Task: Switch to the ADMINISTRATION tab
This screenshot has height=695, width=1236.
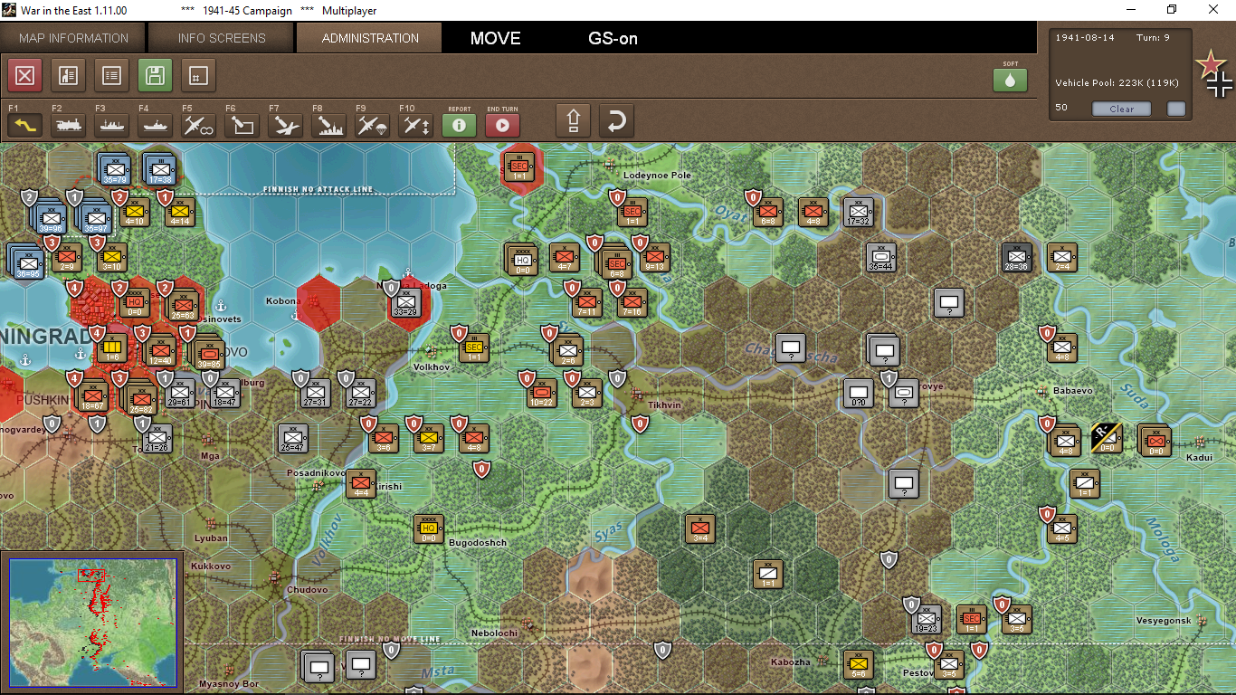Action: click(x=370, y=38)
